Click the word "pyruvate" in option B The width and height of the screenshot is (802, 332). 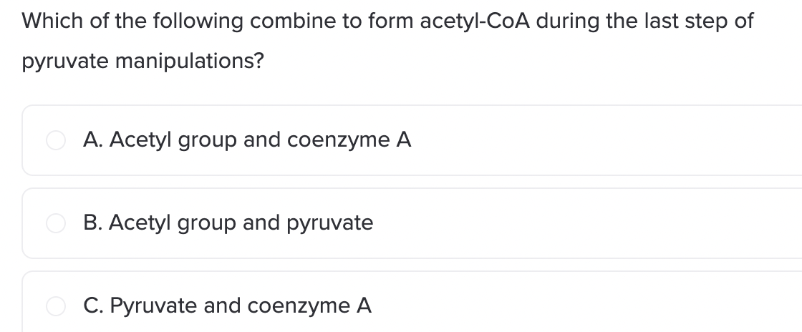[x=330, y=224]
